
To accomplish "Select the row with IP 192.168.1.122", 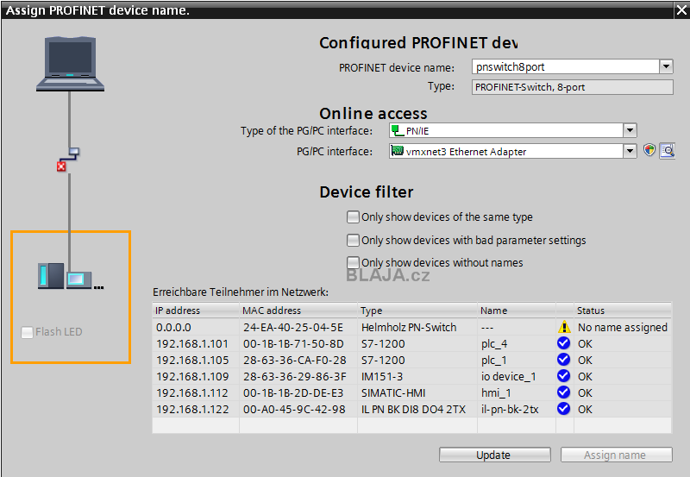I will pos(412,409).
